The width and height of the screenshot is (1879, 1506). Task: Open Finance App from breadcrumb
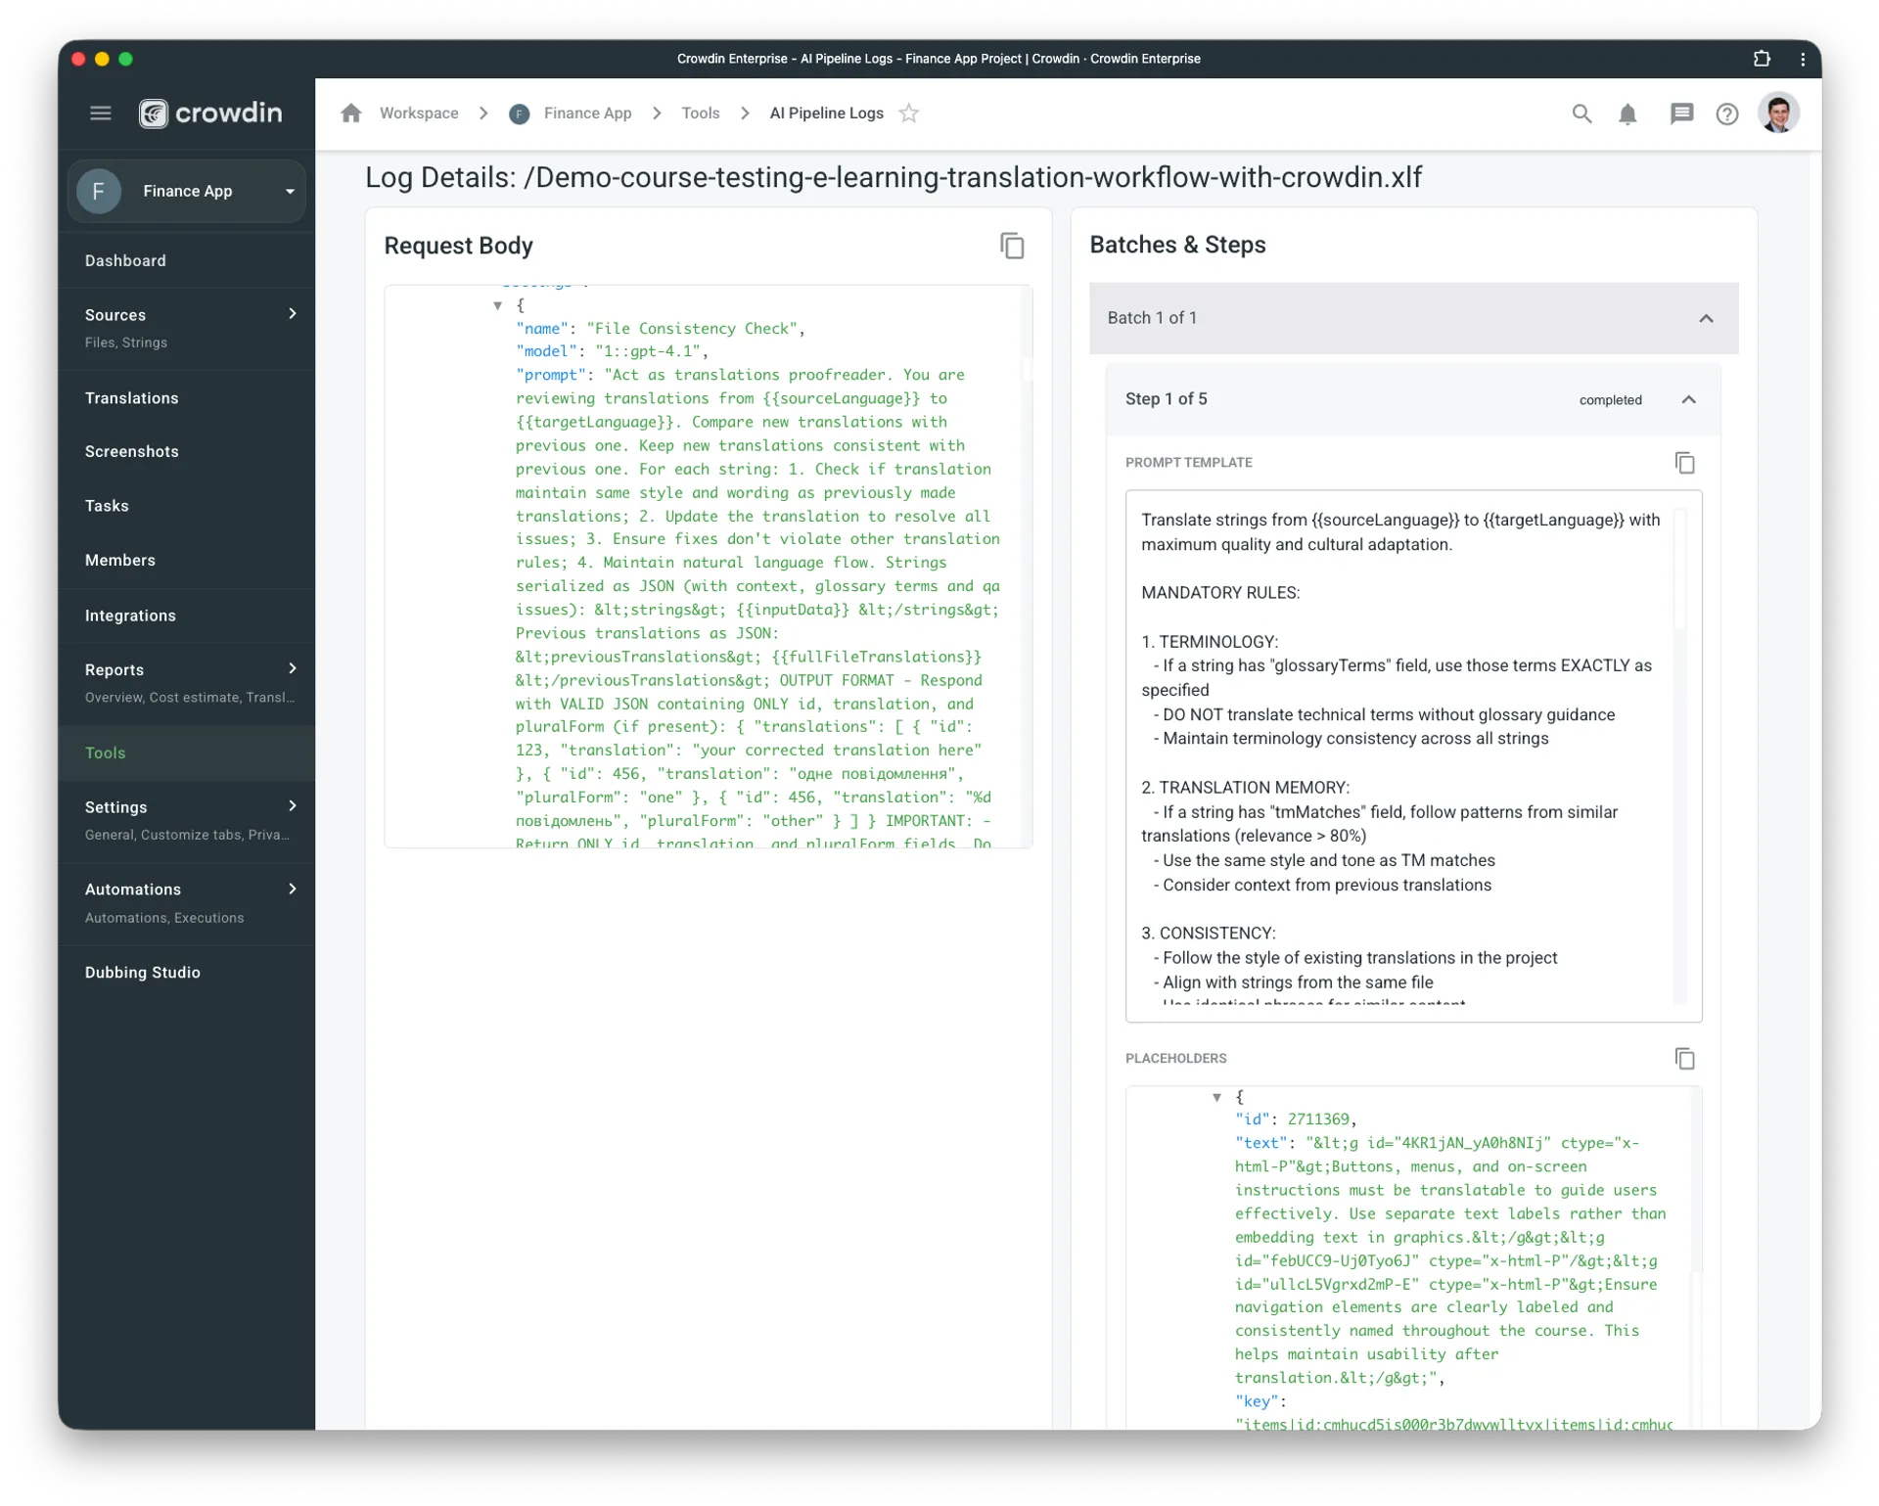pos(586,114)
